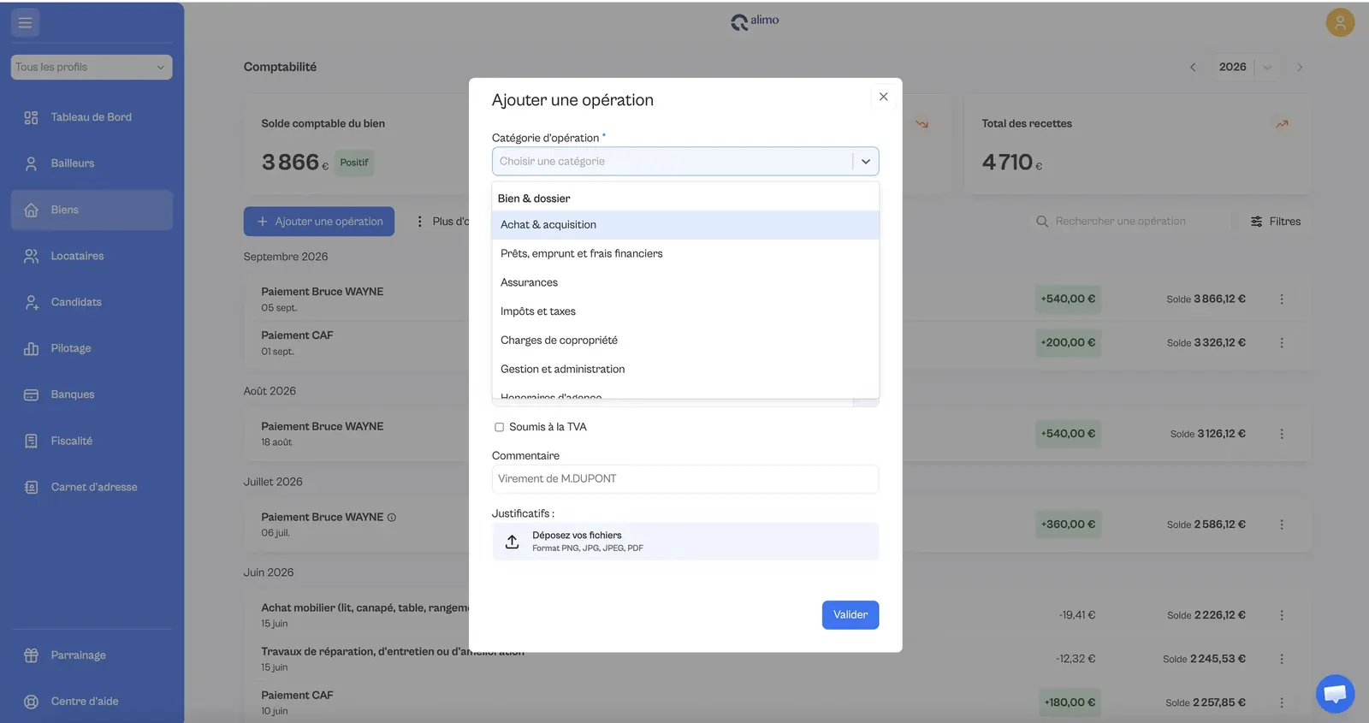The width and height of the screenshot is (1369, 723).
Task: Click the upload icon in Justificatifs
Action: pos(512,542)
